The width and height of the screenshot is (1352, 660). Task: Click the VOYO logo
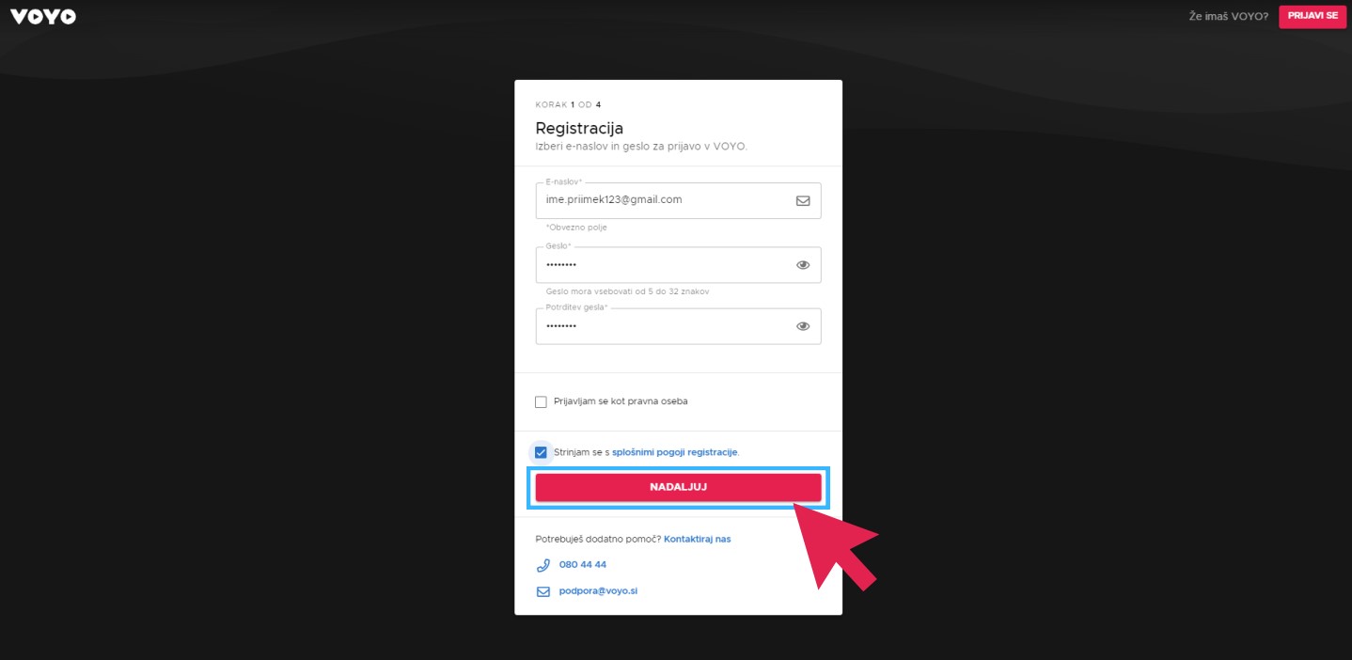pyautogui.click(x=43, y=16)
